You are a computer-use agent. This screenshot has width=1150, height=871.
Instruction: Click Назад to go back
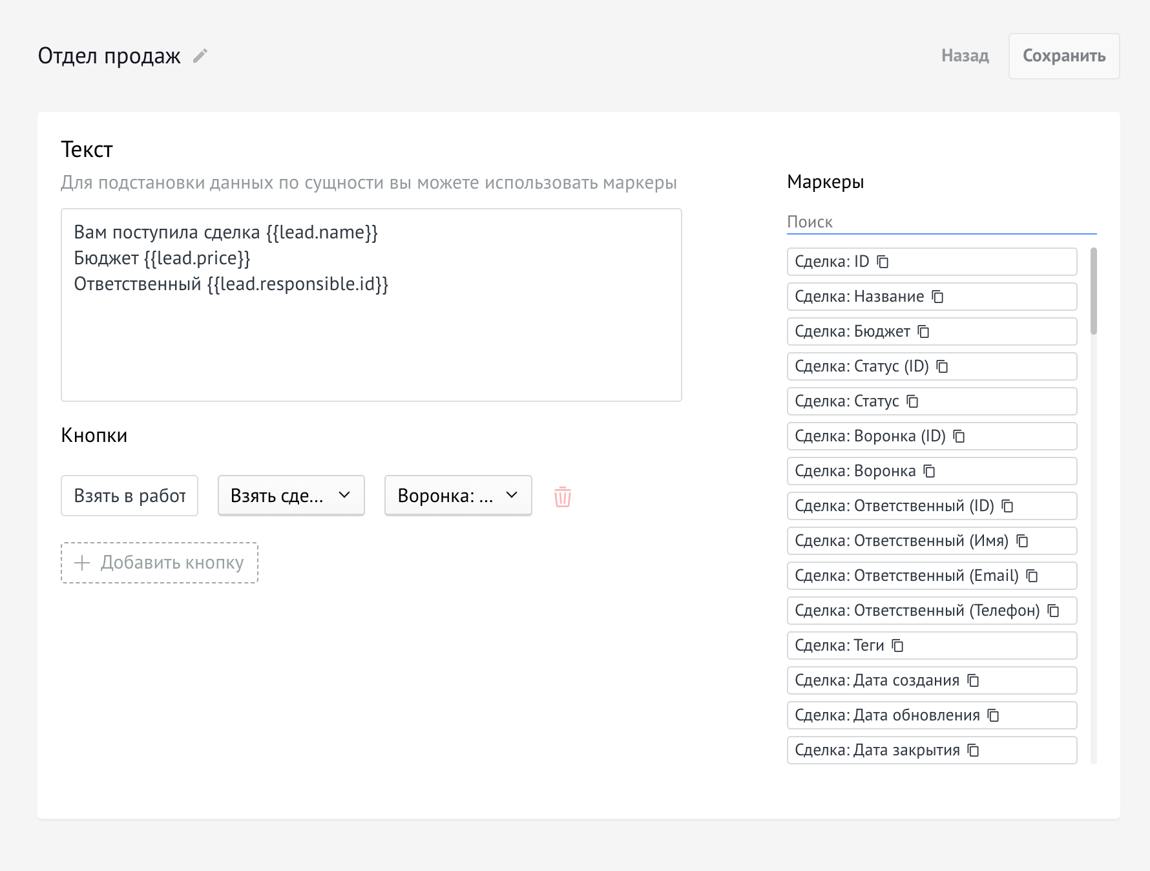coord(965,56)
